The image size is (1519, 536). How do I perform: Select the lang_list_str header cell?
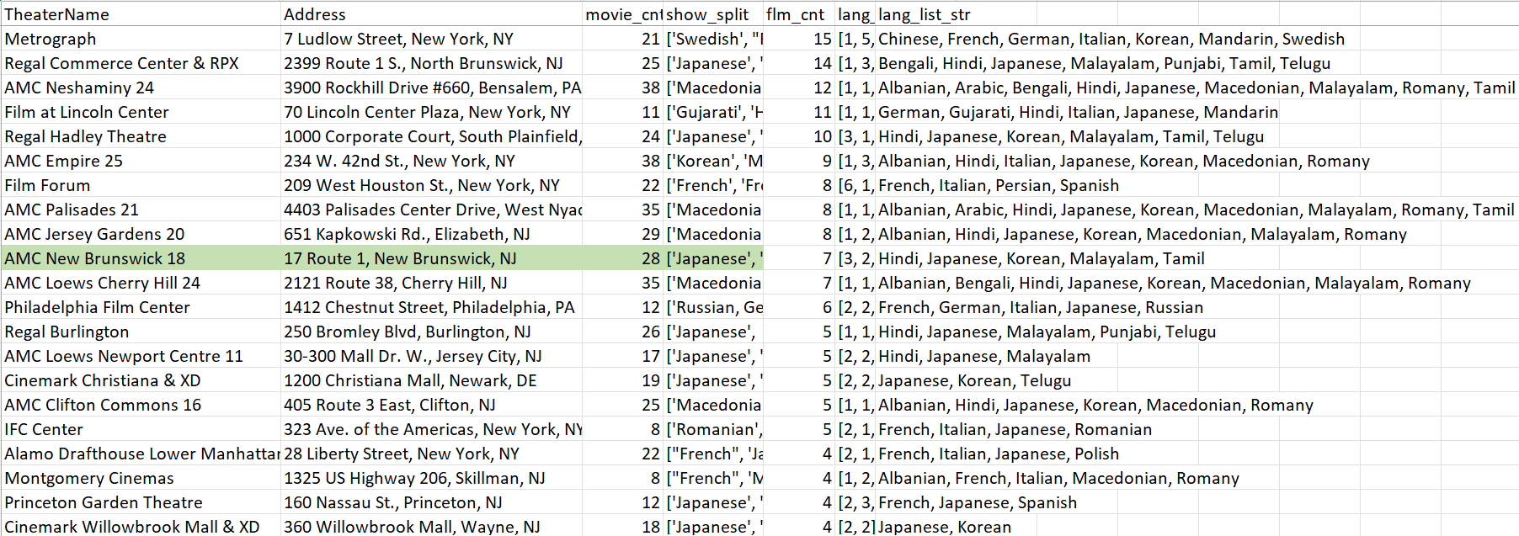[x=924, y=14]
